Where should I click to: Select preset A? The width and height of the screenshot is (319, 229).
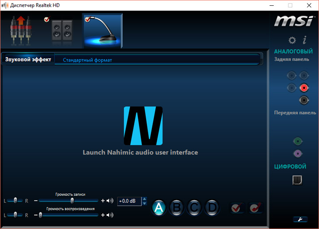tap(159, 208)
